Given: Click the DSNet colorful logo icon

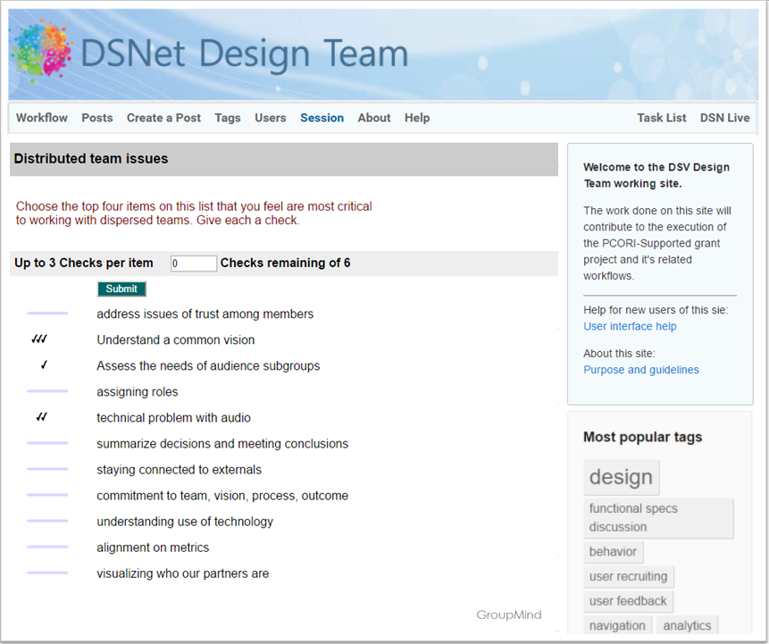Looking at the screenshot, I should click(41, 53).
